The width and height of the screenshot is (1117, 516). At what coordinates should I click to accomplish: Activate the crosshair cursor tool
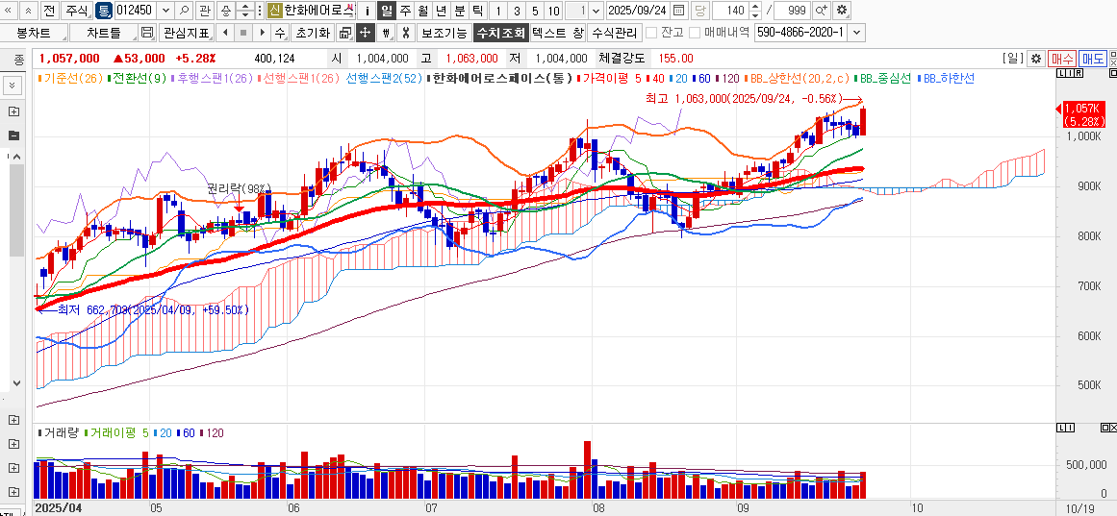tap(365, 33)
